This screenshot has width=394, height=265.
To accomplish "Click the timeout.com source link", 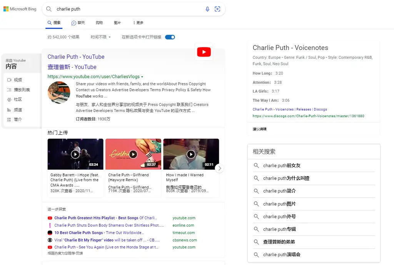I will [x=184, y=233].
